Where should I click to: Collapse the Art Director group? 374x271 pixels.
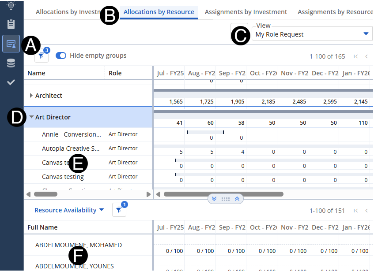coord(31,117)
